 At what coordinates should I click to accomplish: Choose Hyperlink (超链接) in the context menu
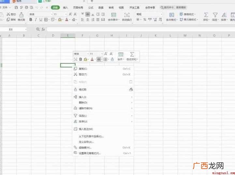point(103,148)
